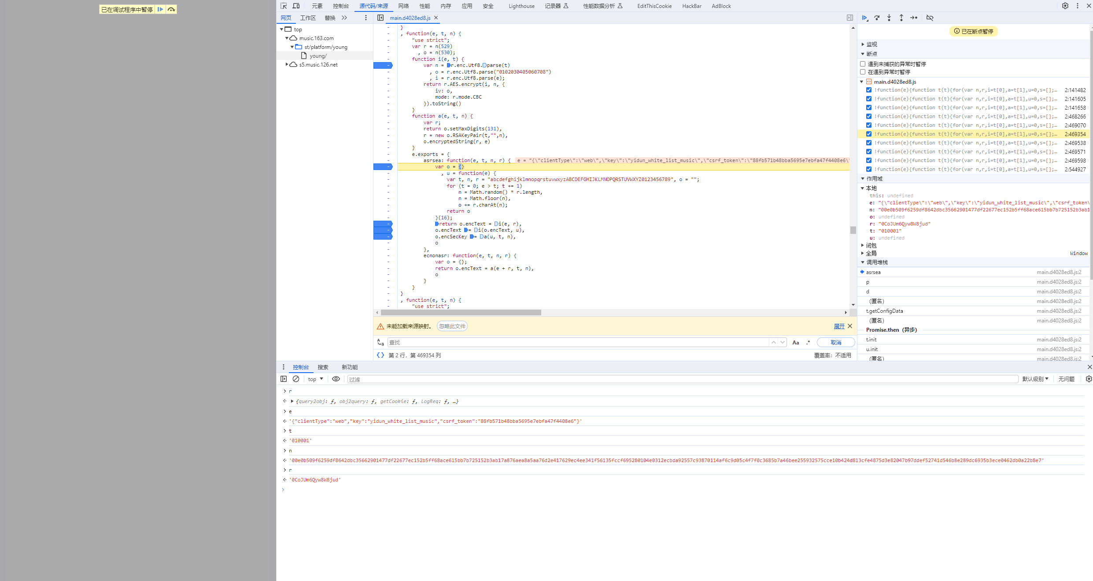Uncheck highlighted breakpoint at 2:469354
The image size is (1093, 581).
869,134
